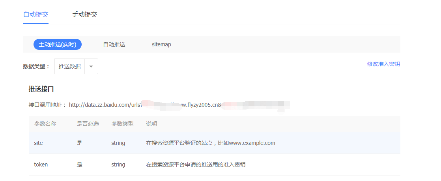
Task: Click the 说明 column header
Action: click(151, 124)
